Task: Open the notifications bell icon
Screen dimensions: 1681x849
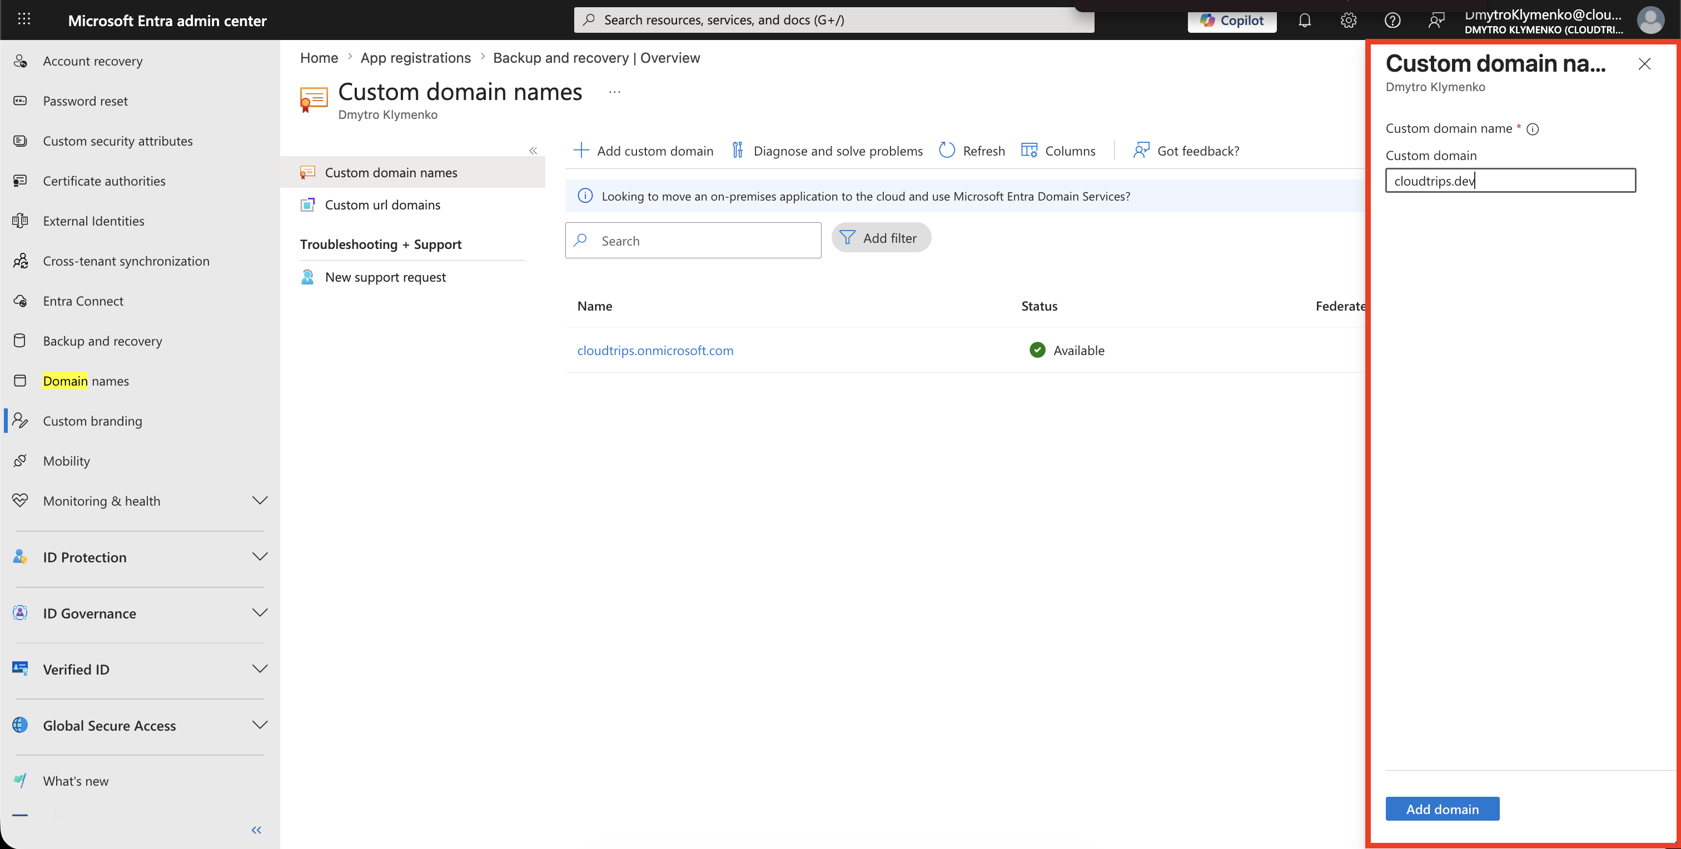Action: pos(1304,20)
